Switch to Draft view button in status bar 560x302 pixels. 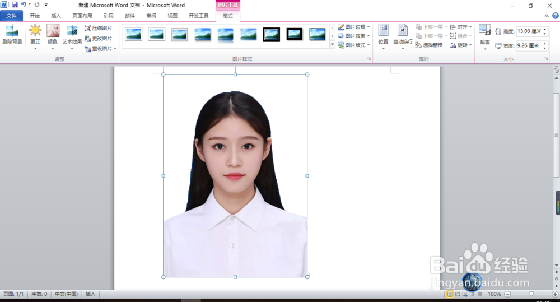[x=480, y=294]
